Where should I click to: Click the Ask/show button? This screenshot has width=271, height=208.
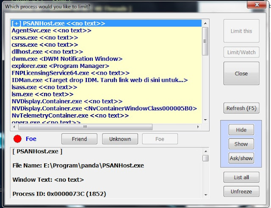click(241, 158)
